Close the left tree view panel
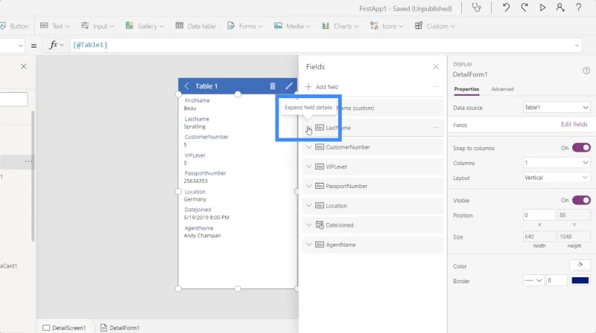 coord(24,66)
